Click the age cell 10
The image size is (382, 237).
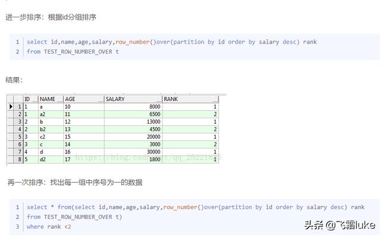[x=84, y=107]
